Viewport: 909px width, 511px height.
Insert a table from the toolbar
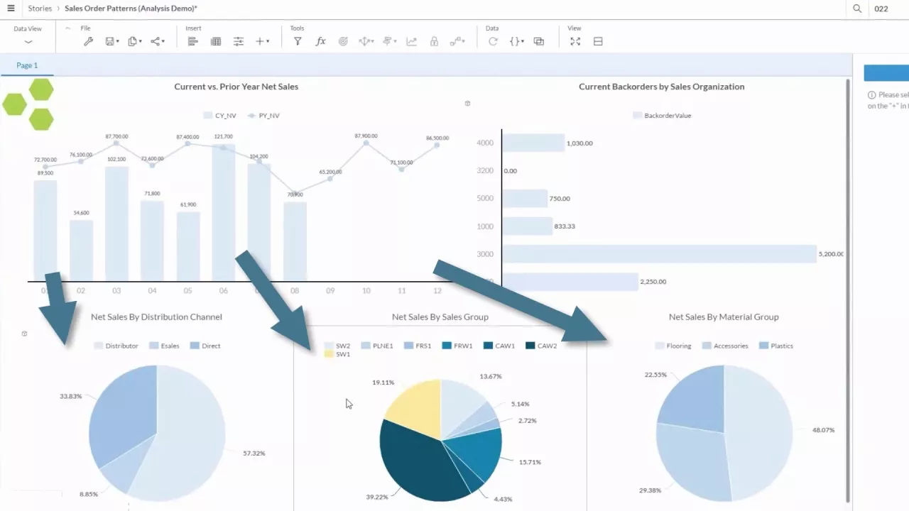click(x=216, y=42)
